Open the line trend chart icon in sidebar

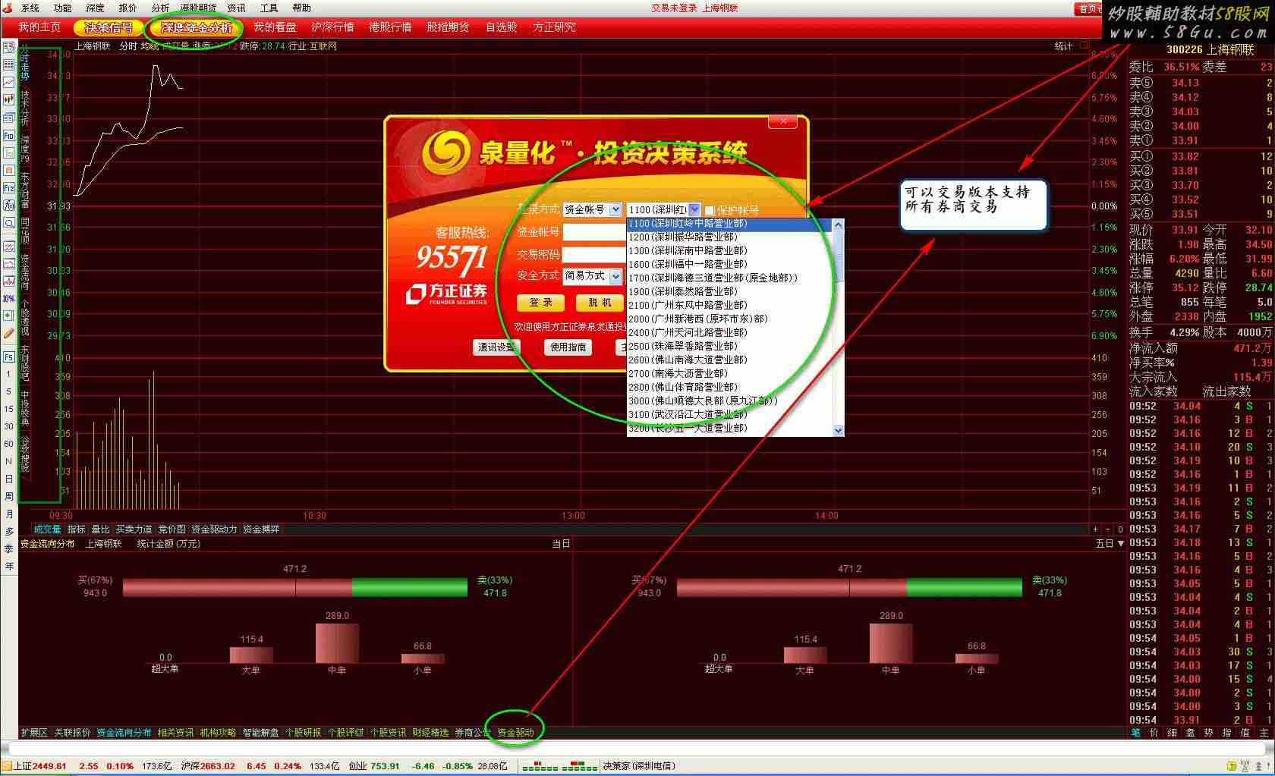[8, 82]
